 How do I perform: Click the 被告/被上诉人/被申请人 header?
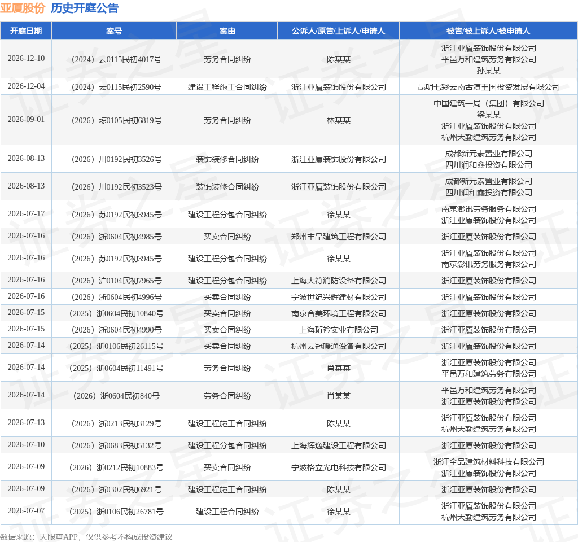[x=488, y=31]
